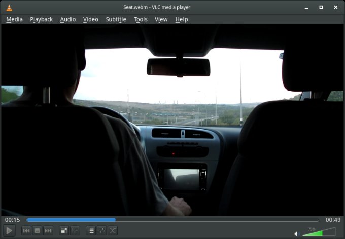Open the Audio menu
Screen dimensions: 345x239
(68, 19)
